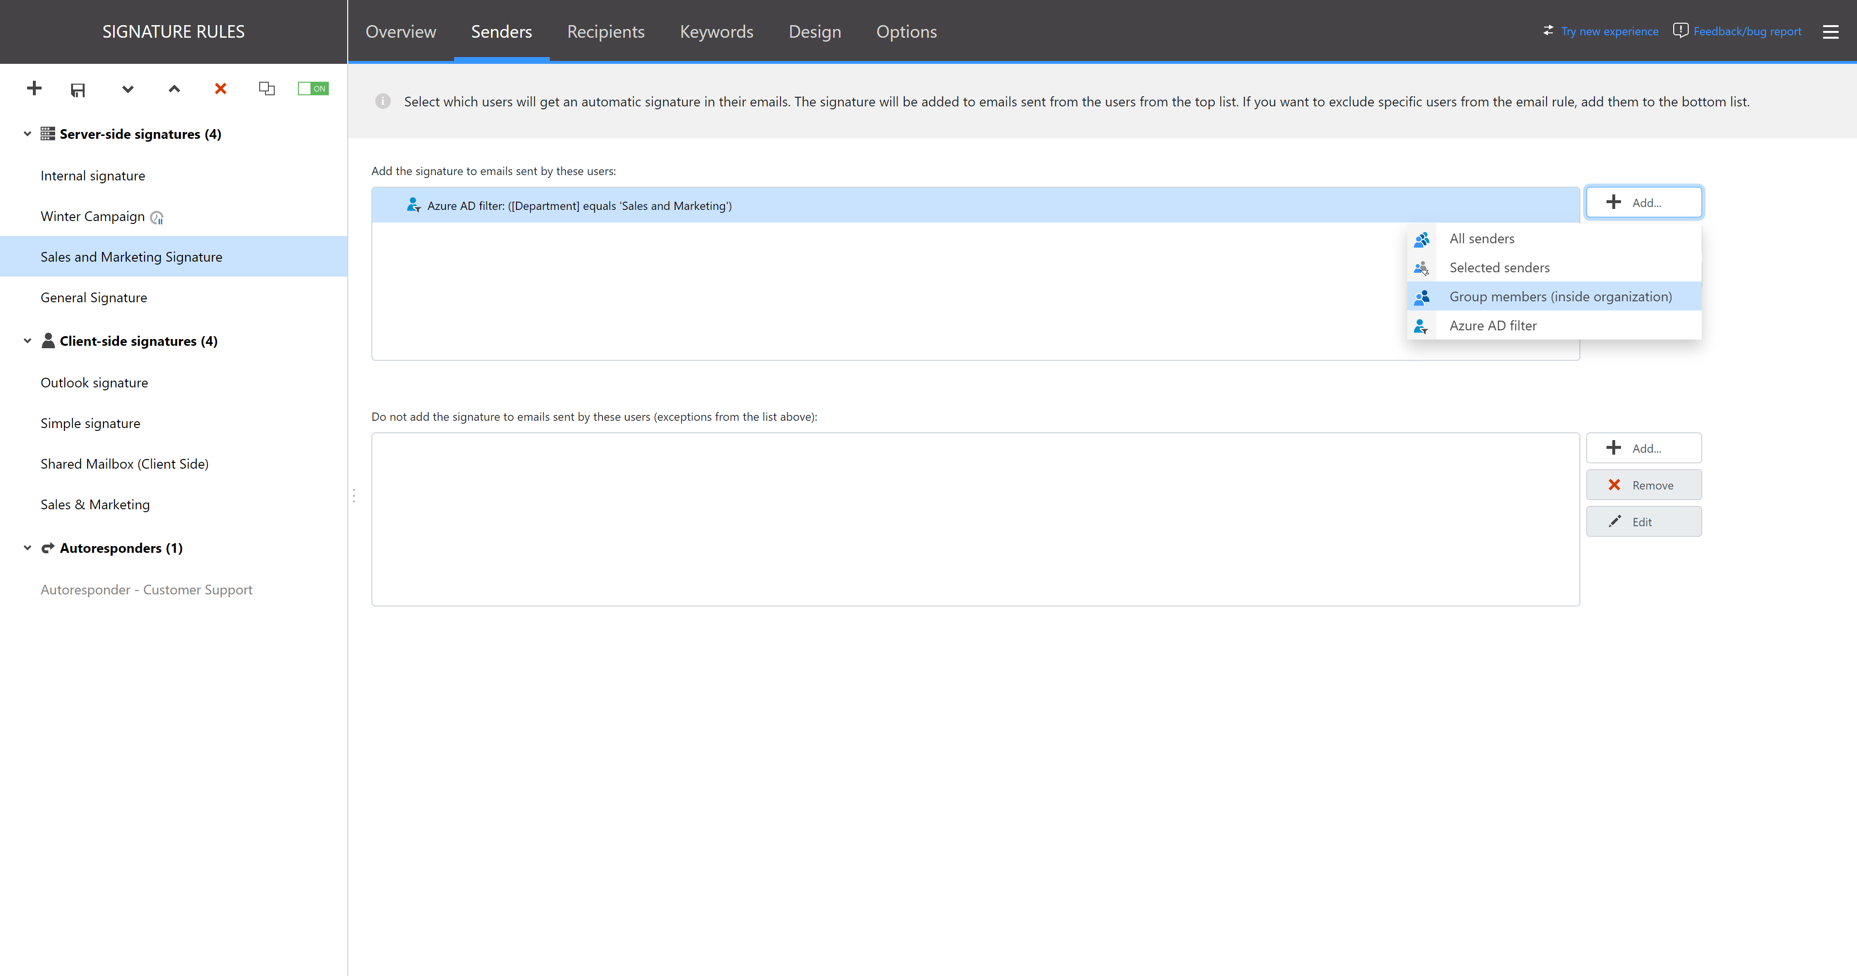Collapse the Server-side signatures section

tap(27, 133)
